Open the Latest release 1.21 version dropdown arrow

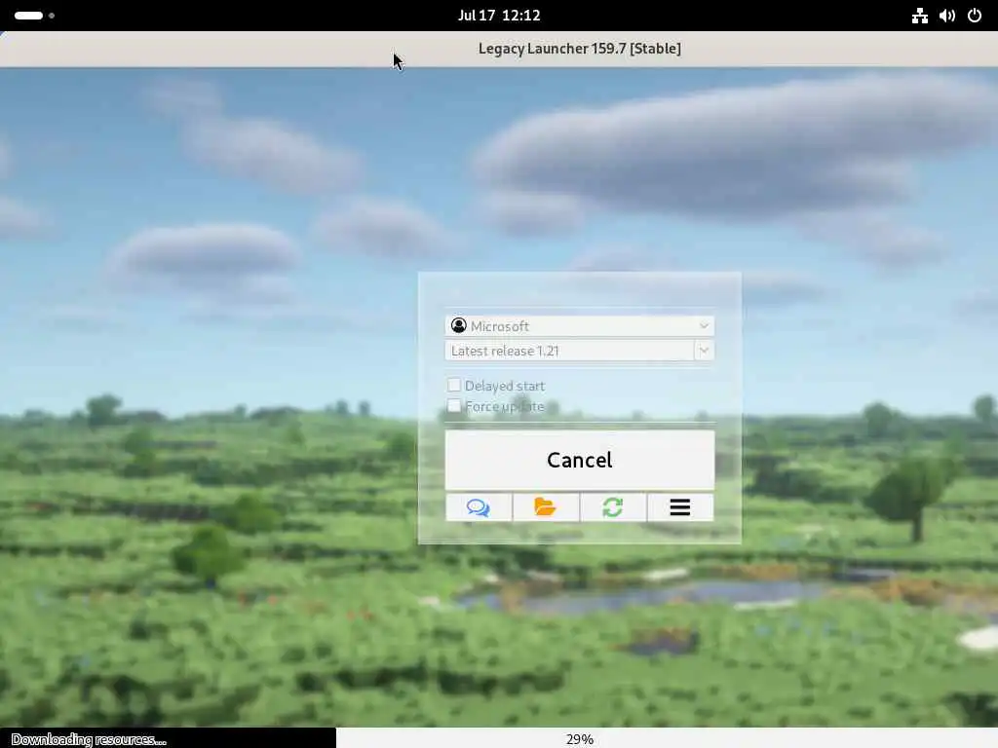point(704,351)
